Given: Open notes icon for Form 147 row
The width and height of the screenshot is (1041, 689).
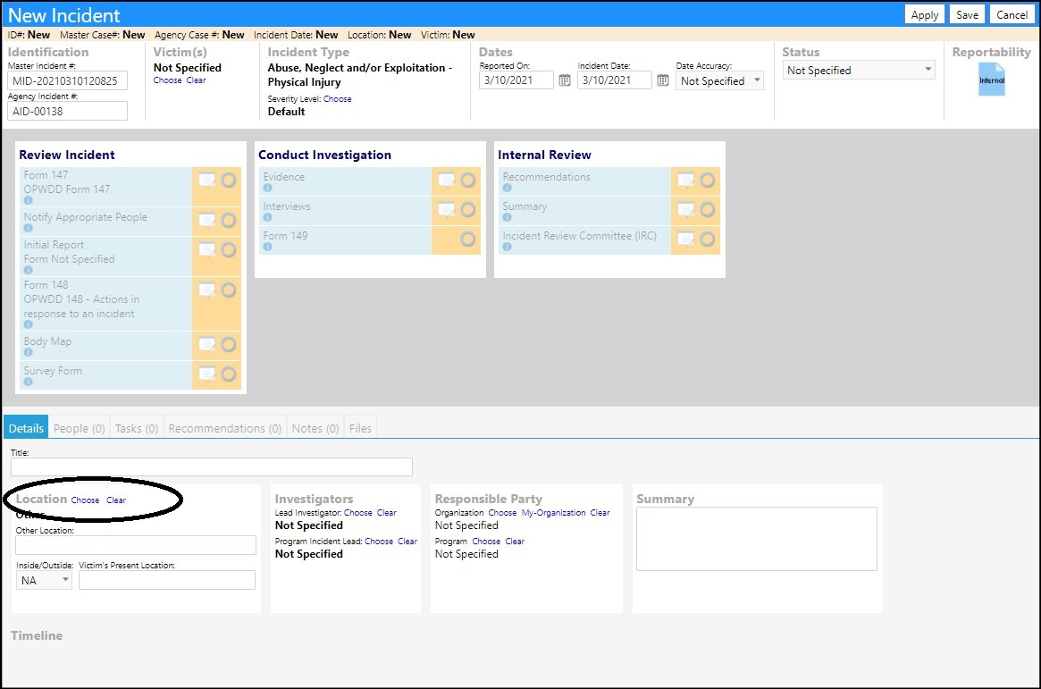Looking at the screenshot, I should [x=207, y=180].
